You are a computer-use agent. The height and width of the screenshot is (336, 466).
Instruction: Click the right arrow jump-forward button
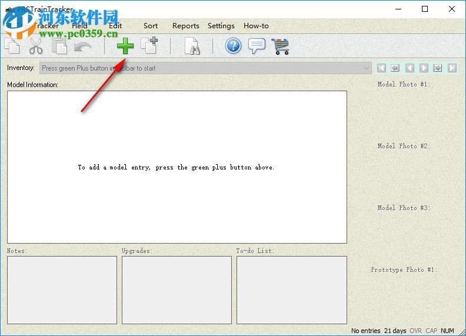438,68
